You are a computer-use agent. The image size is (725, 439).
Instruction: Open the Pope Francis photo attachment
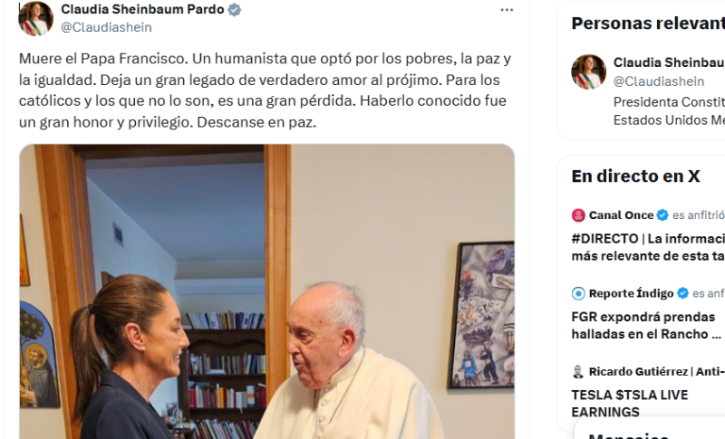[x=266, y=291]
